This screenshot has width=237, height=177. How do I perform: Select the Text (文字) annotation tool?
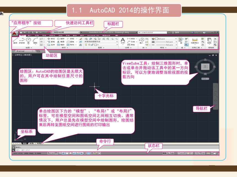click(x=123, y=41)
